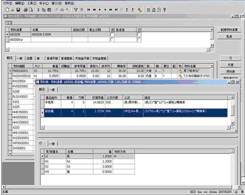The width and height of the screenshot is (245, 195).
Task: Click the Print preview magnifier icon
Action: (31, 10)
